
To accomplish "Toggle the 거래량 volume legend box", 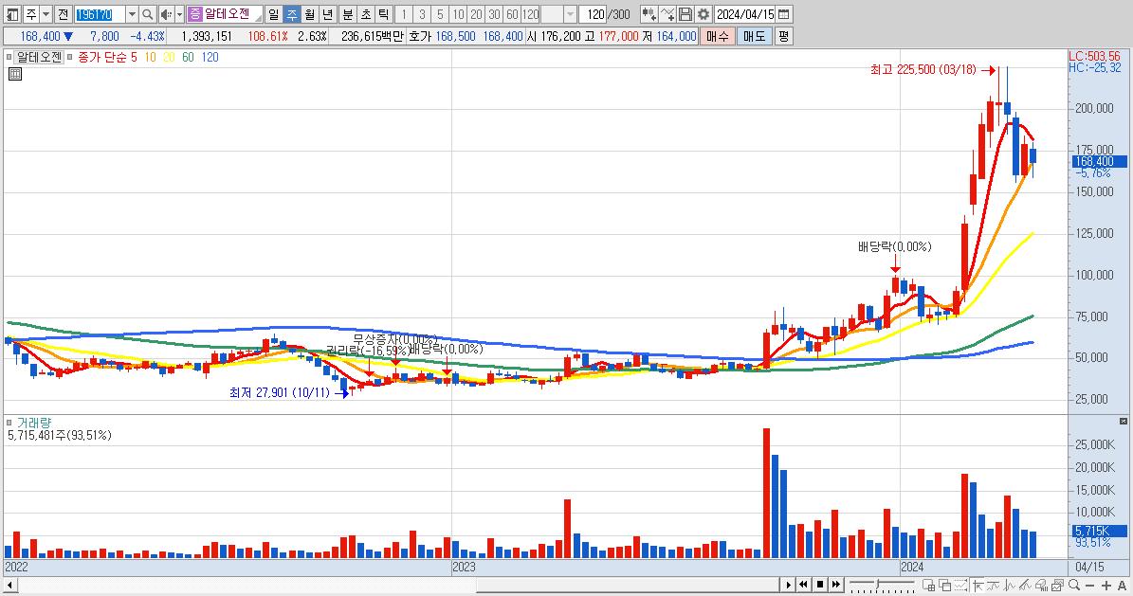I will [9, 423].
